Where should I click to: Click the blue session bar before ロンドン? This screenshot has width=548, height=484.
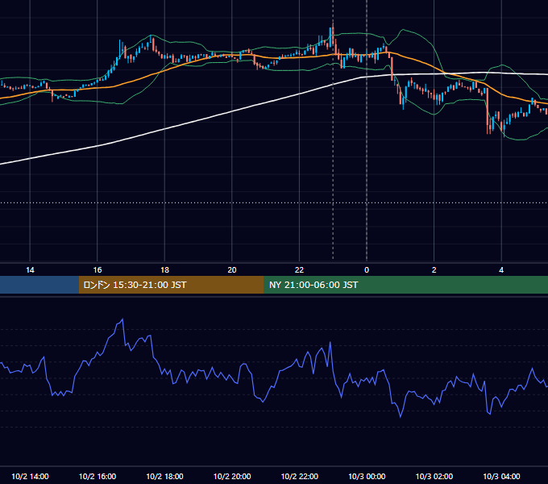tap(39, 285)
